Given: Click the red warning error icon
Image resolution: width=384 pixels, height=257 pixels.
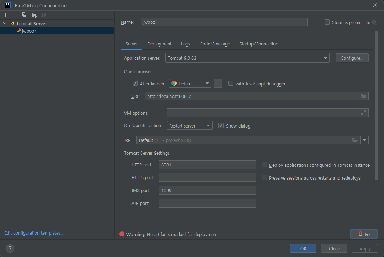Looking at the screenshot, I should pyautogui.click(x=122, y=234).
